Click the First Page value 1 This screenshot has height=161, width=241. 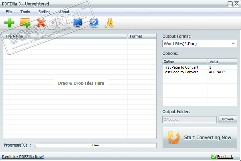coord(210,67)
